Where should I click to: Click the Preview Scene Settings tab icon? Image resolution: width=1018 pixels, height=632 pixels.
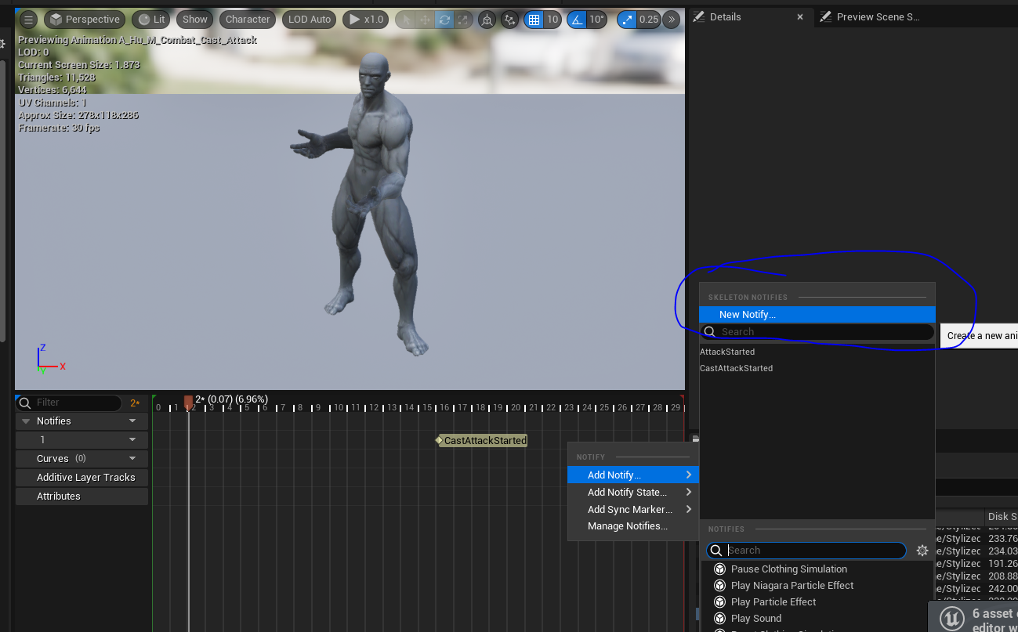coord(826,16)
